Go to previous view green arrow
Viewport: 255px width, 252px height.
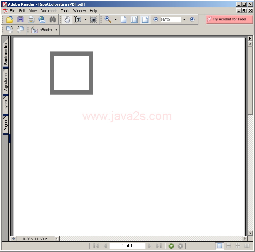[171, 246]
